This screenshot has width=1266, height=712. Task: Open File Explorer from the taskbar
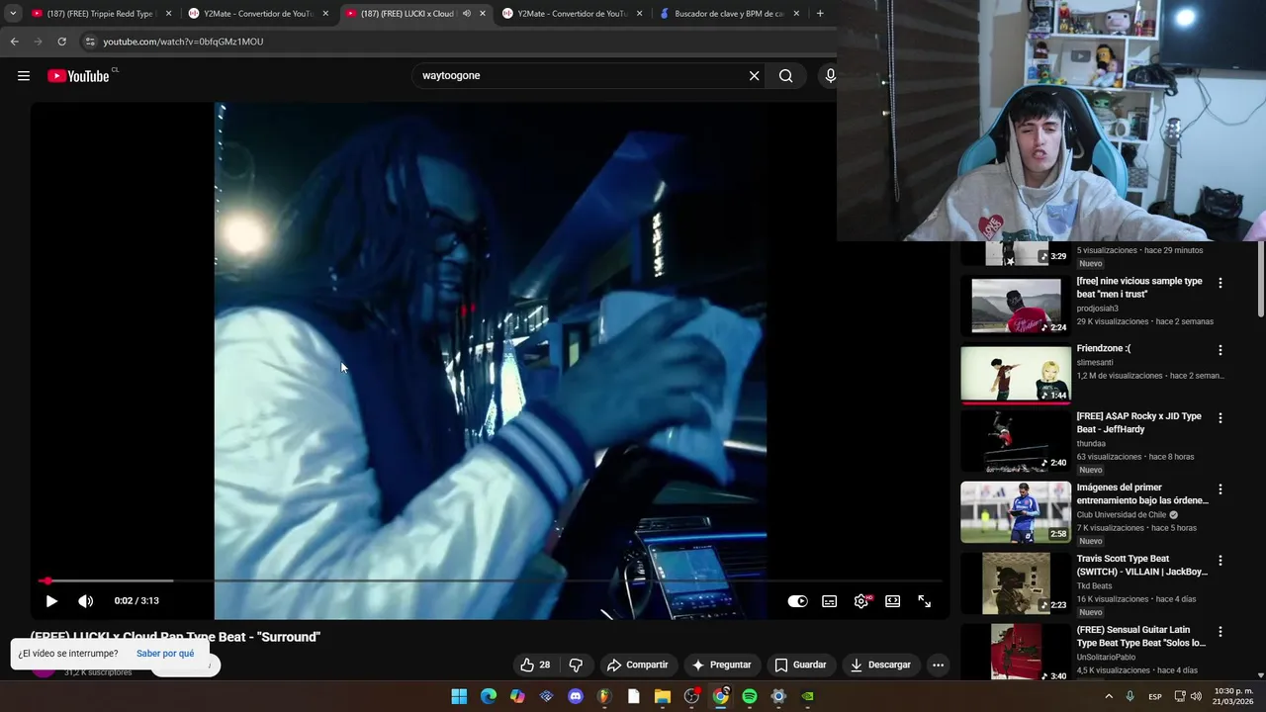pyautogui.click(x=663, y=696)
